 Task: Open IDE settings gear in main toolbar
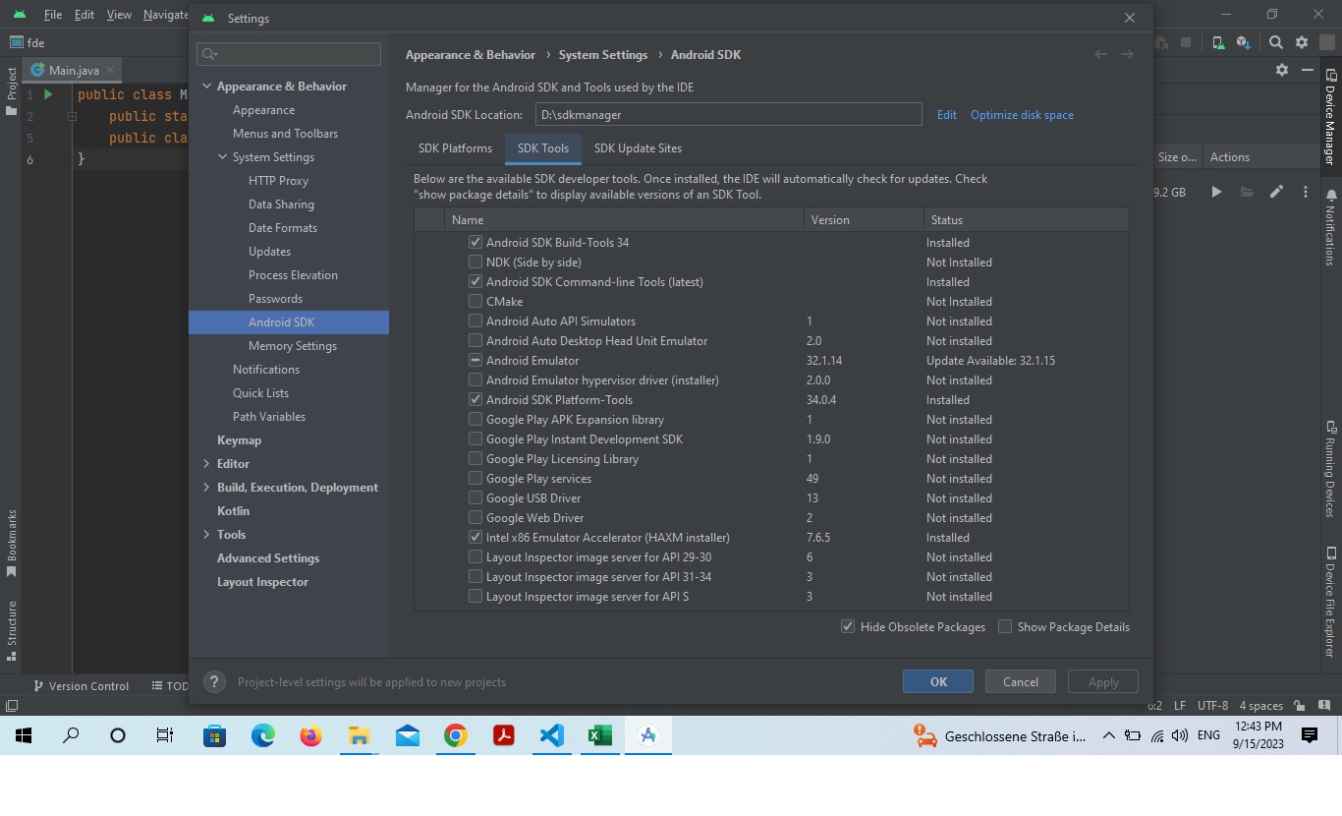coord(1302,42)
